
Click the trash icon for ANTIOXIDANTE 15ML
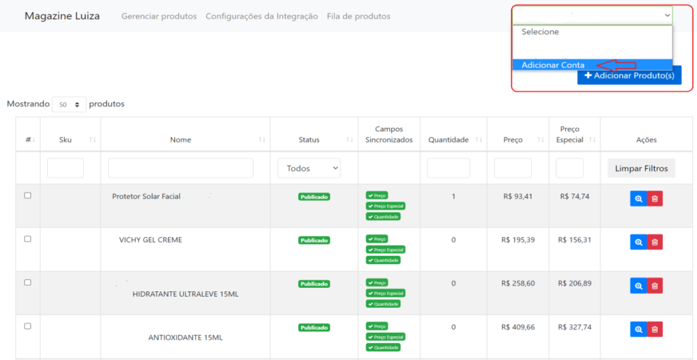point(655,329)
